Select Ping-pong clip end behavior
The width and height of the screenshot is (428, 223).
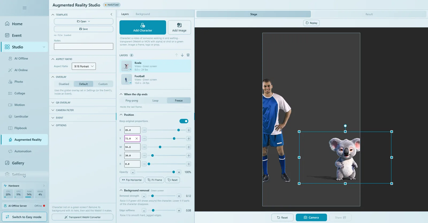(x=132, y=101)
